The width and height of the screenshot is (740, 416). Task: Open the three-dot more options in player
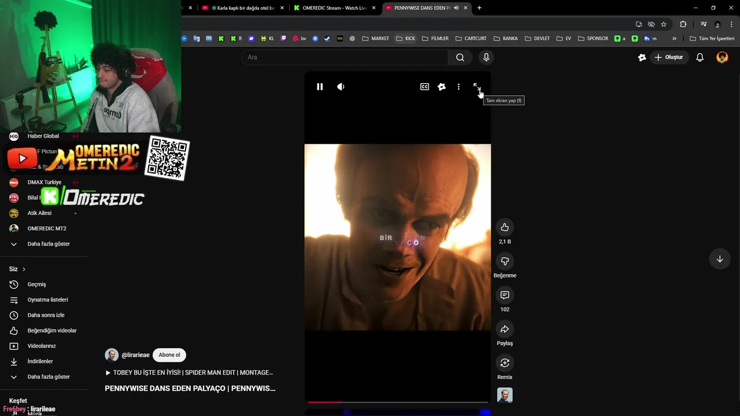tap(458, 87)
